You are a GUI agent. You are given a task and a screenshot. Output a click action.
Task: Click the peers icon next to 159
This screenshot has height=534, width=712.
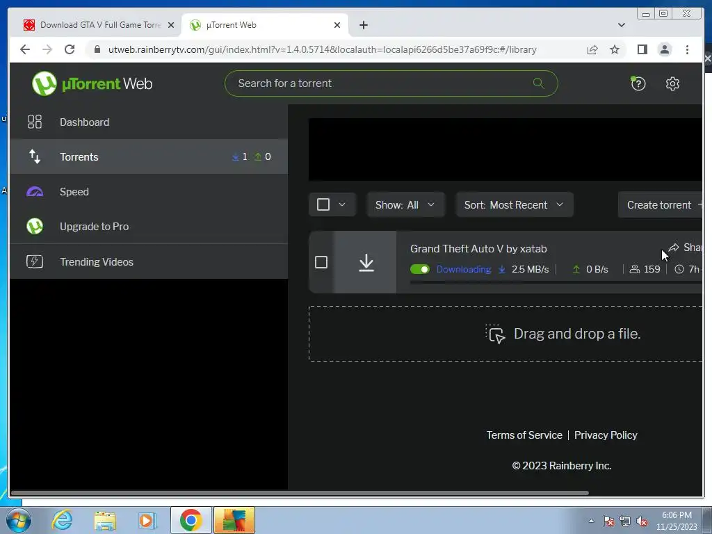(634, 269)
